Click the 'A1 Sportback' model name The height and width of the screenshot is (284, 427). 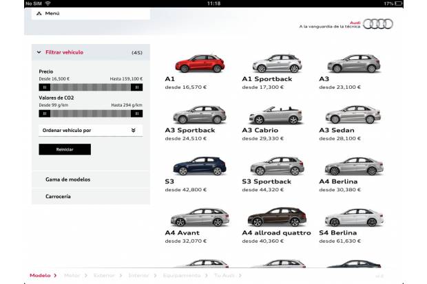[x=267, y=79]
